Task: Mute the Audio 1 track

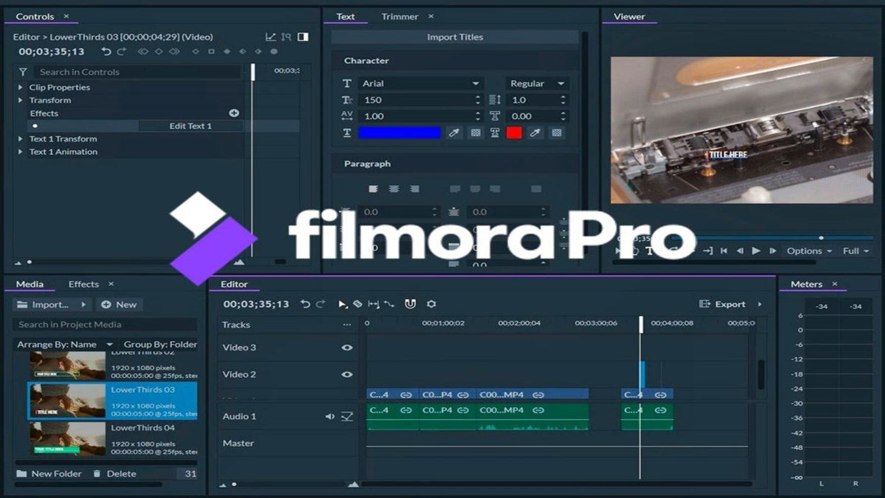Action: pyautogui.click(x=330, y=416)
